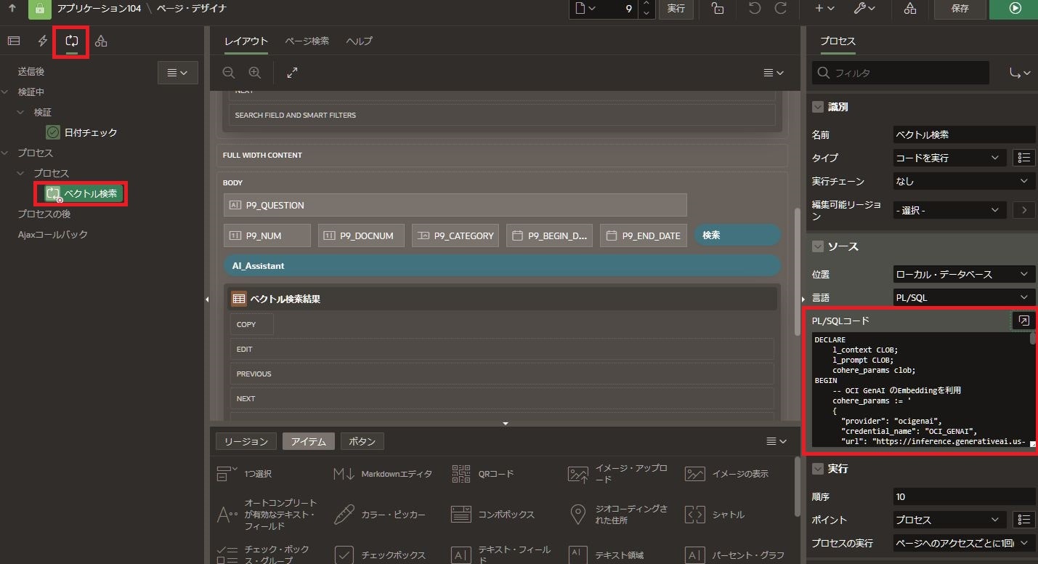Viewport: 1038px width, 564px height.
Task: Open the Rendering tree tab icon
Action: 14,41
